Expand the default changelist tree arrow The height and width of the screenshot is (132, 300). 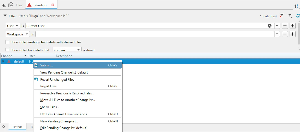click(x=3, y=61)
